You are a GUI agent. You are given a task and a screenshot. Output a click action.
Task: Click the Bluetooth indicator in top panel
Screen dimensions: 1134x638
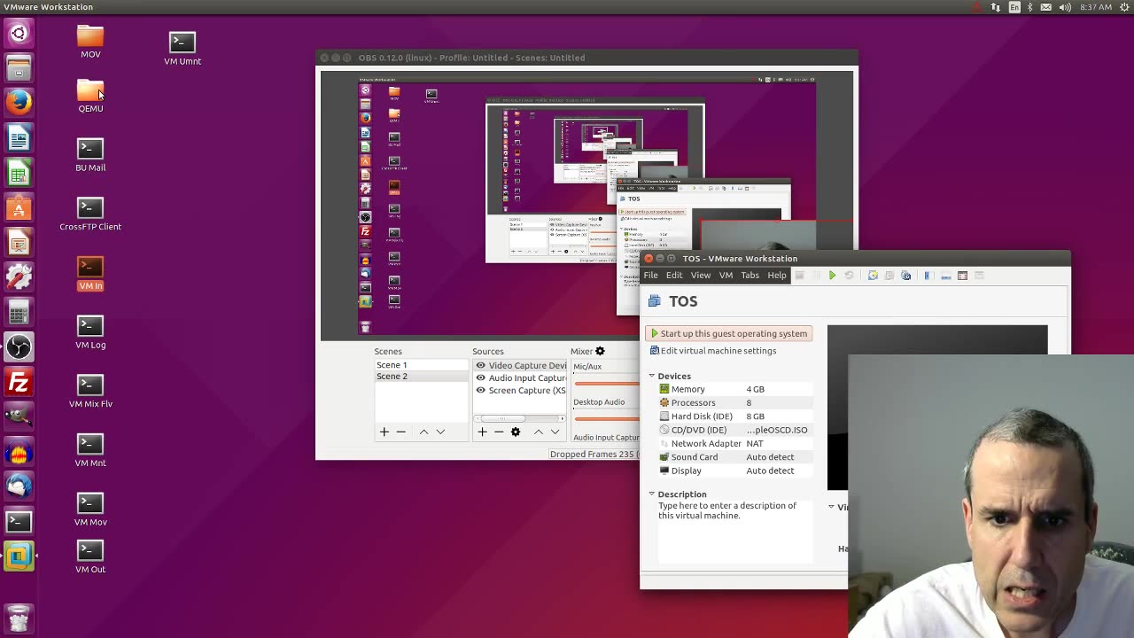[1030, 7]
